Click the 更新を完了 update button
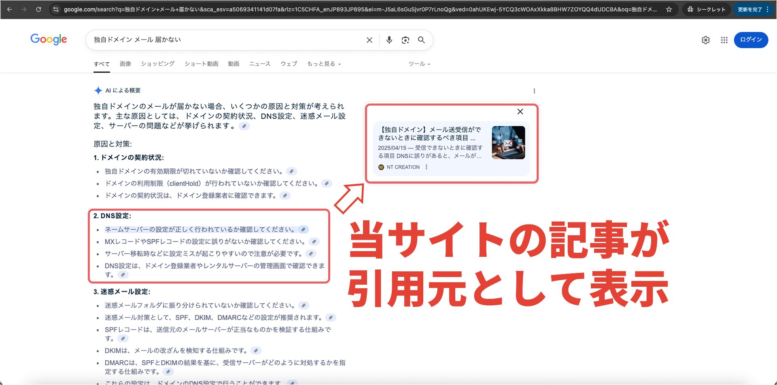Viewport: 777px width, 385px height. click(x=750, y=9)
